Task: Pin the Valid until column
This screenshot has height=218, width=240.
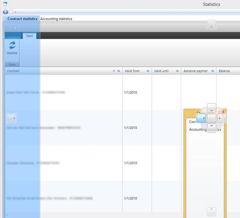Action: (177, 71)
